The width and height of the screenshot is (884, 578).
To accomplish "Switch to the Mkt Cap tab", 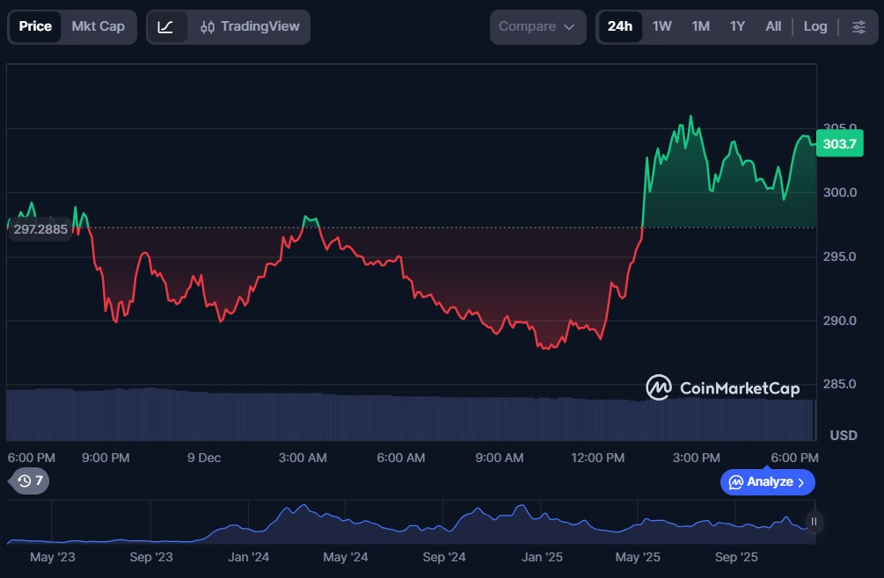I will click(98, 26).
